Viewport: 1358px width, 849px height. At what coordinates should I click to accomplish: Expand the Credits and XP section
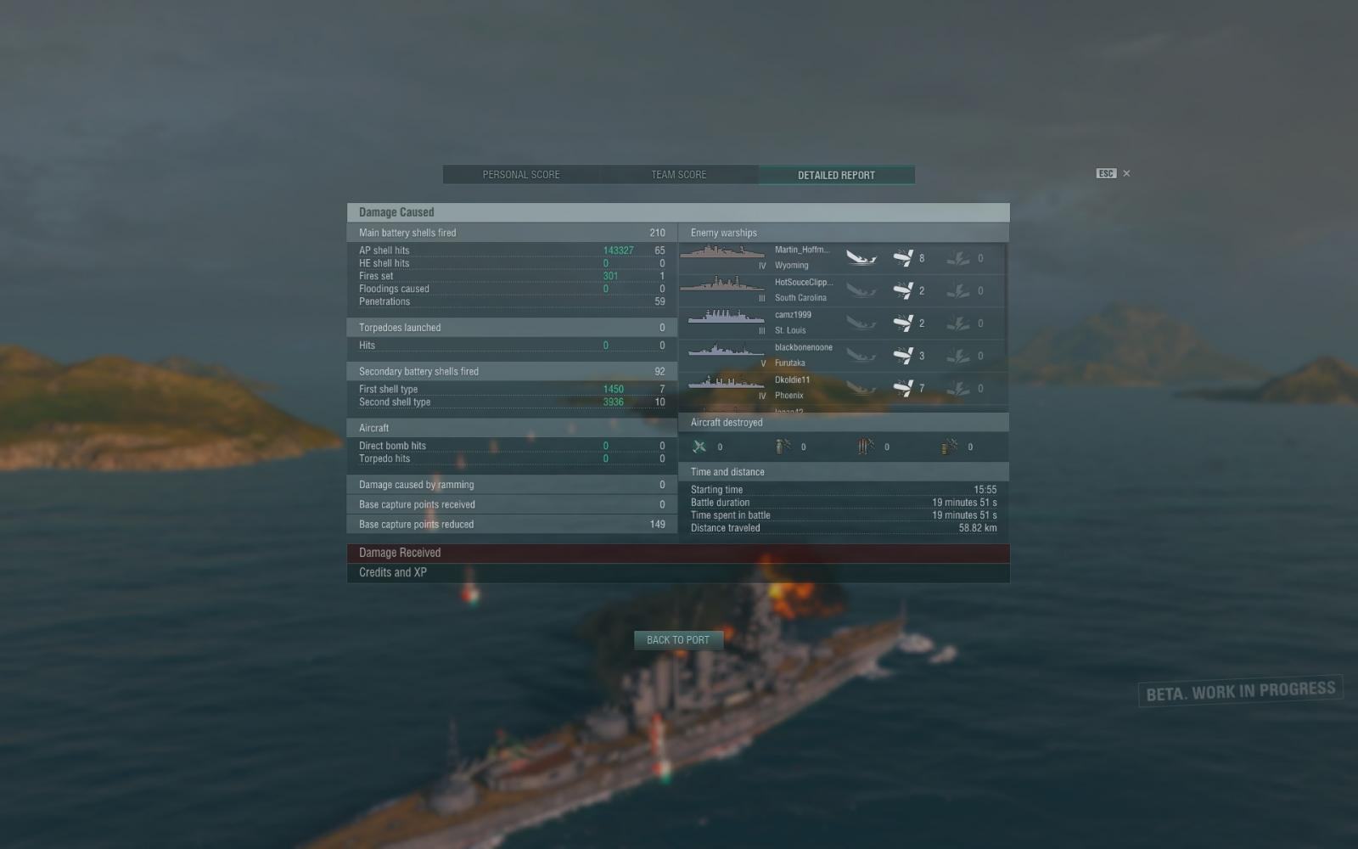click(678, 573)
